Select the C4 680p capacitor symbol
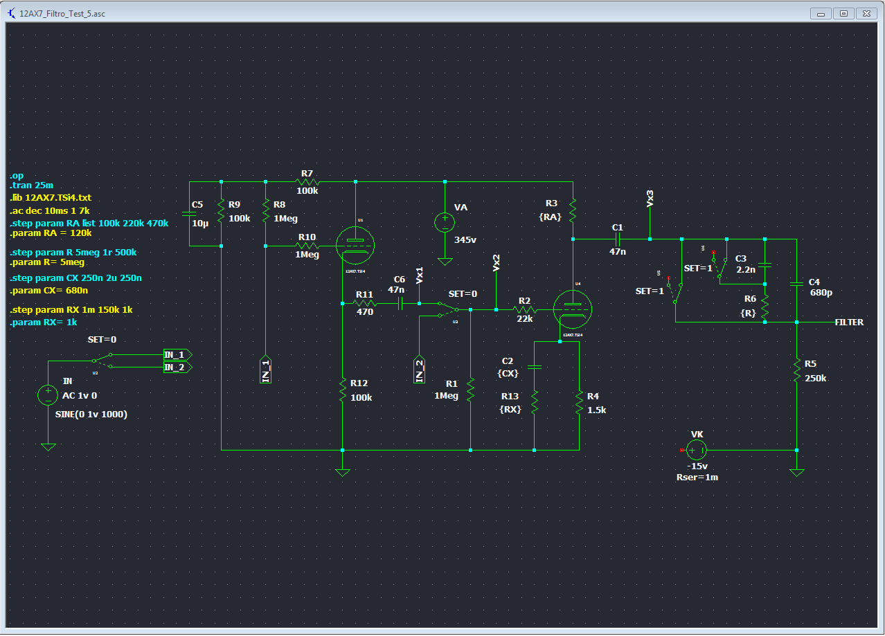 (796, 283)
